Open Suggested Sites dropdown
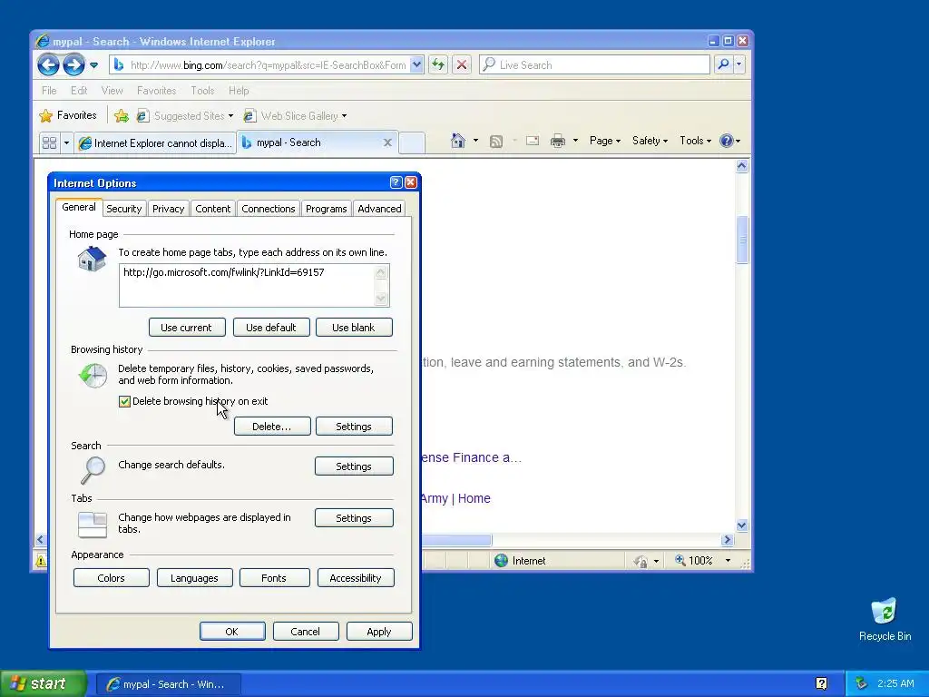Screen dimensions: 929x697 pyautogui.click(x=185, y=115)
